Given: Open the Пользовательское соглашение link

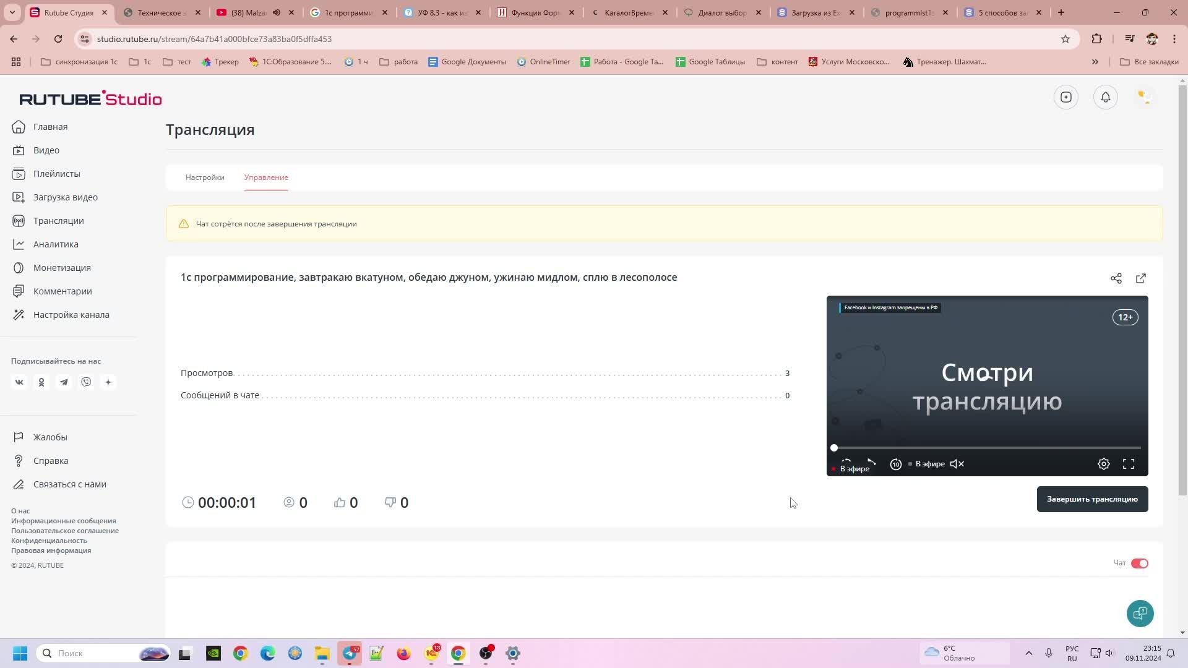Looking at the screenshot, I should pos(65,531).
